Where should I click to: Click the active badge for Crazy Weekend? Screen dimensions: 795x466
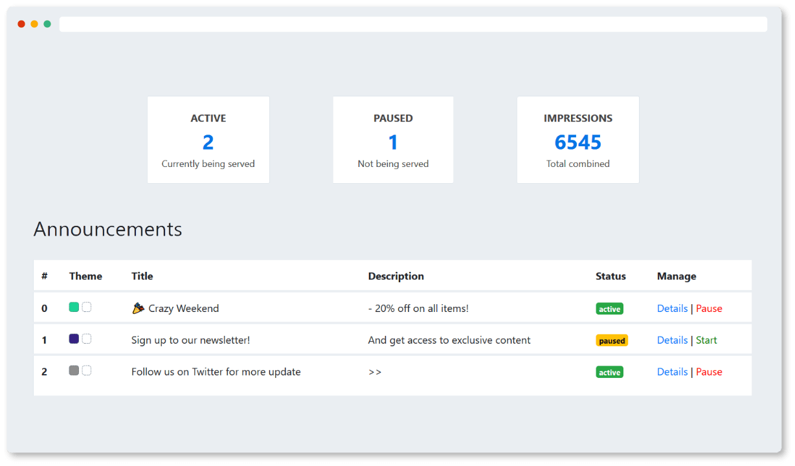(x=609, y=309)
